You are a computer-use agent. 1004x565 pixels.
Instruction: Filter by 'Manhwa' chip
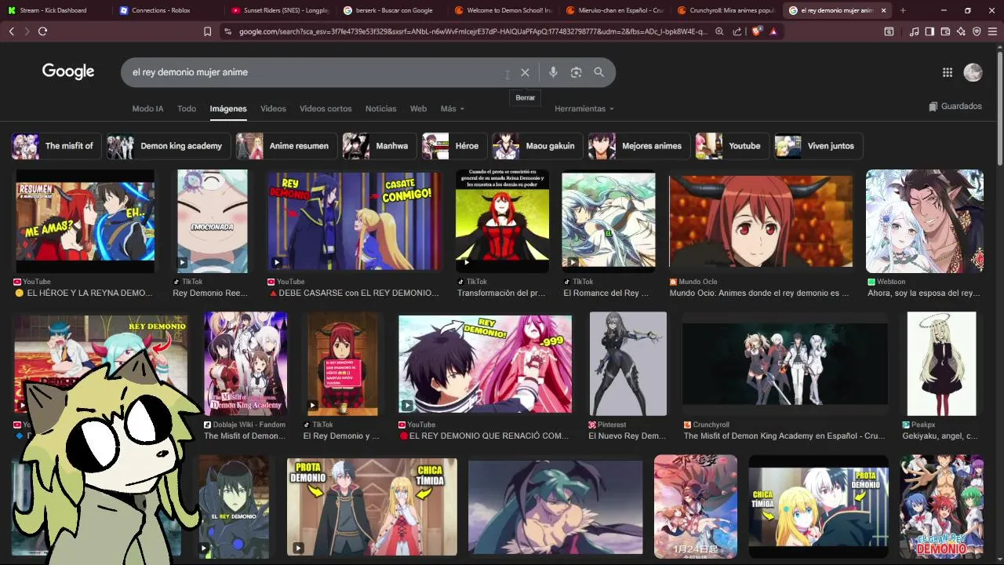380,146
